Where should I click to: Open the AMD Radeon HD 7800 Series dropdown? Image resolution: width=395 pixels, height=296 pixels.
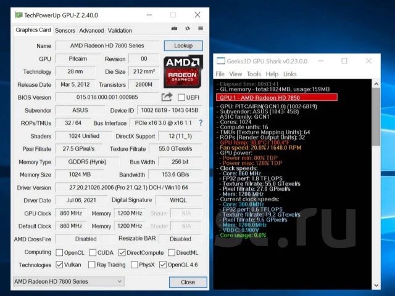(x=69, y=281)
